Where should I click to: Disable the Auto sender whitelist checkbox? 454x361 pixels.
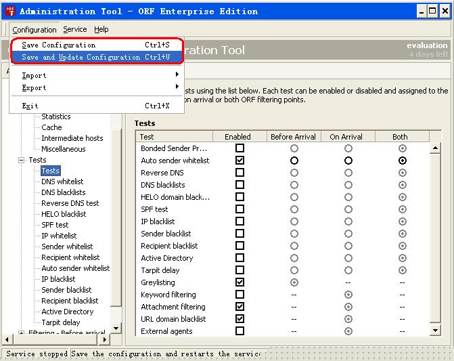(x=240, y=161)
